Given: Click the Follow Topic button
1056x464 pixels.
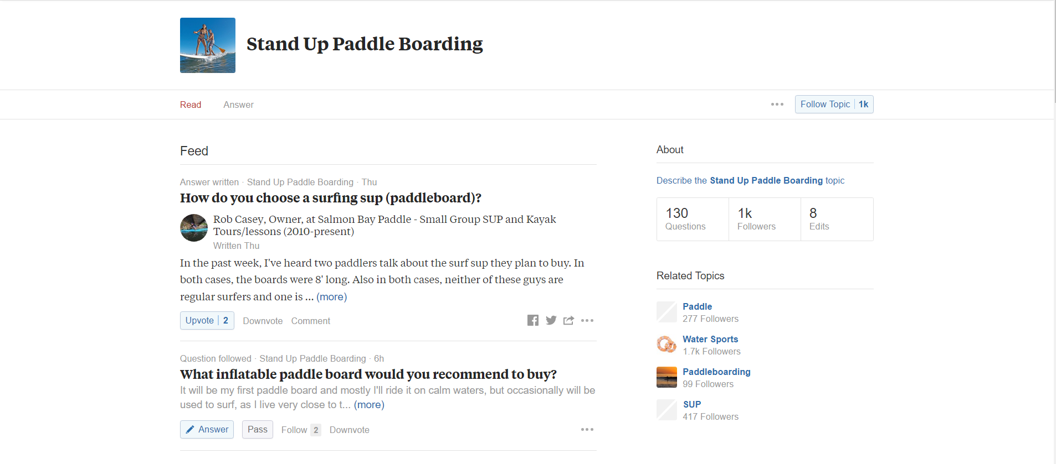Looking at the screenshot, I should tap(826, 104).
